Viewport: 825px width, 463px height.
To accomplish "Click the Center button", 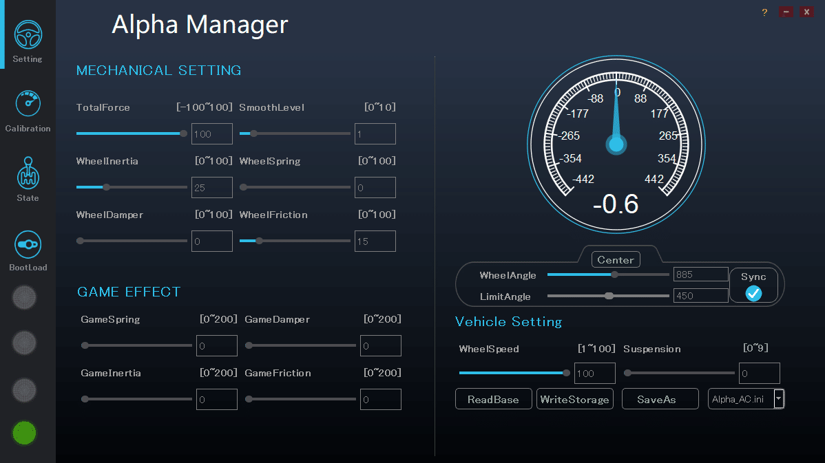I will pyautogui.click(x=616, y=259).
